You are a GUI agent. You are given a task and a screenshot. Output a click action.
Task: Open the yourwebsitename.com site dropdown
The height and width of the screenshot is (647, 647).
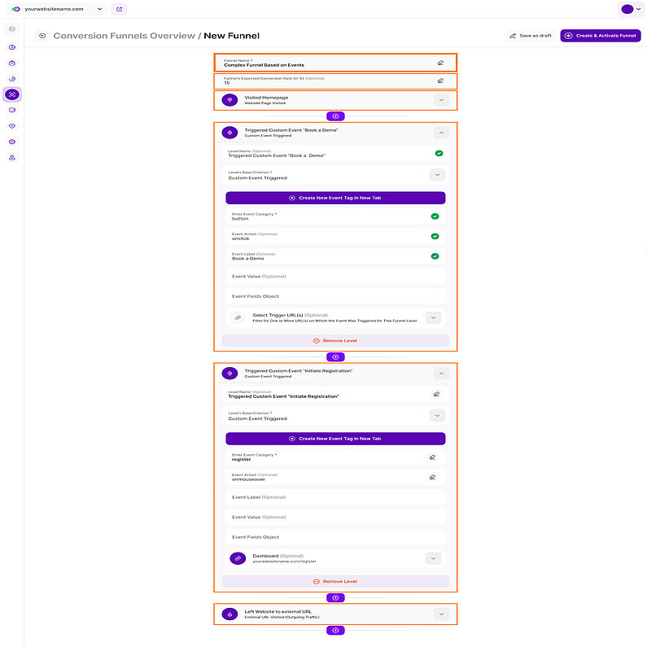100,9
